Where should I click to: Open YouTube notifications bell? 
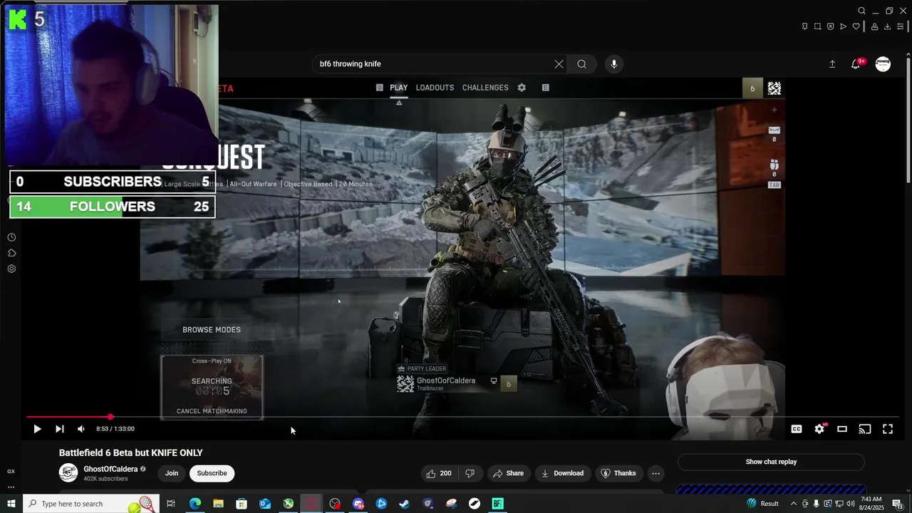tap(856, 64)
